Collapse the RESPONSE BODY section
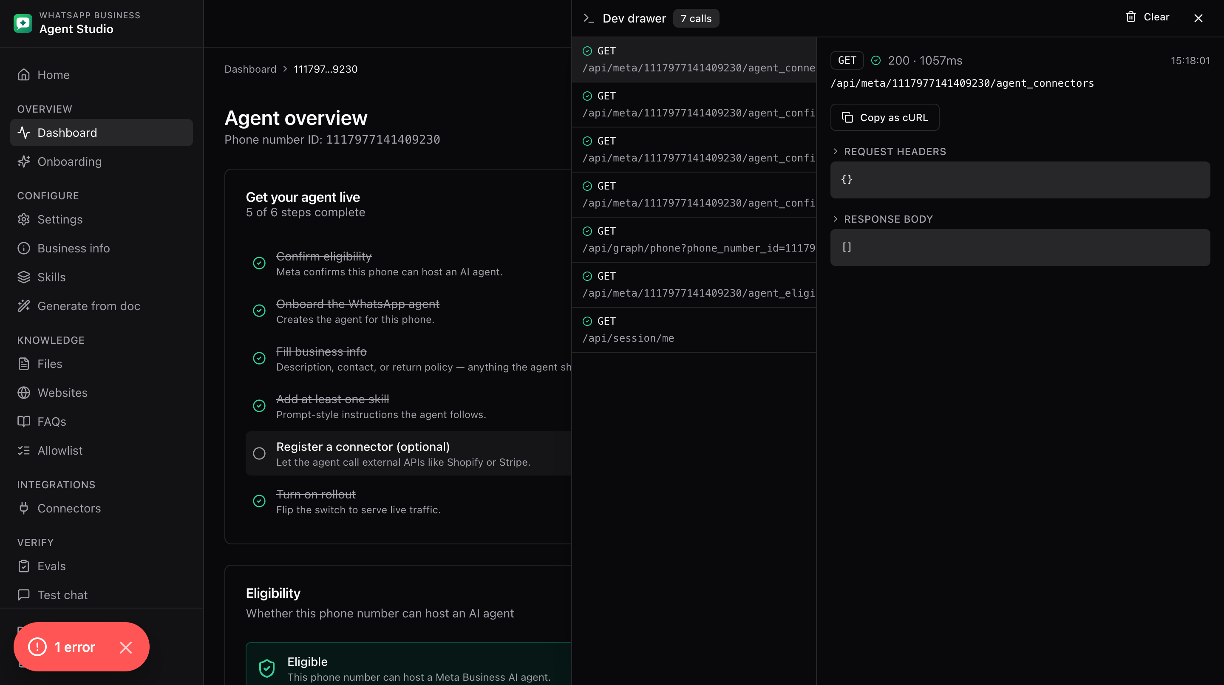The image size is (1224, 685). click(x=882, y=219)
